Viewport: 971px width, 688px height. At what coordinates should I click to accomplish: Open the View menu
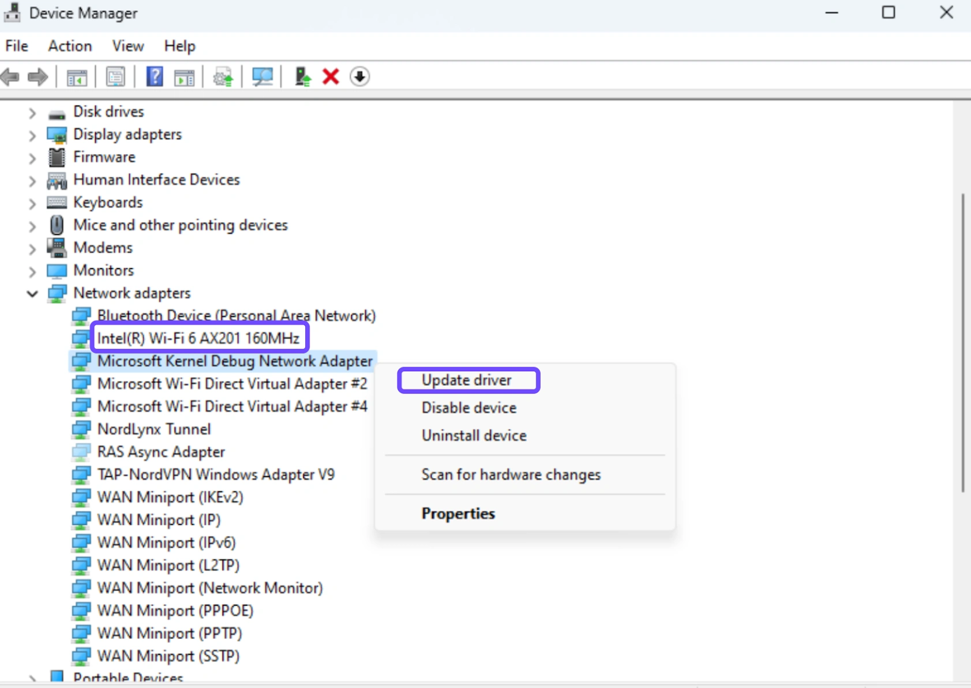[x=127, y=46]
